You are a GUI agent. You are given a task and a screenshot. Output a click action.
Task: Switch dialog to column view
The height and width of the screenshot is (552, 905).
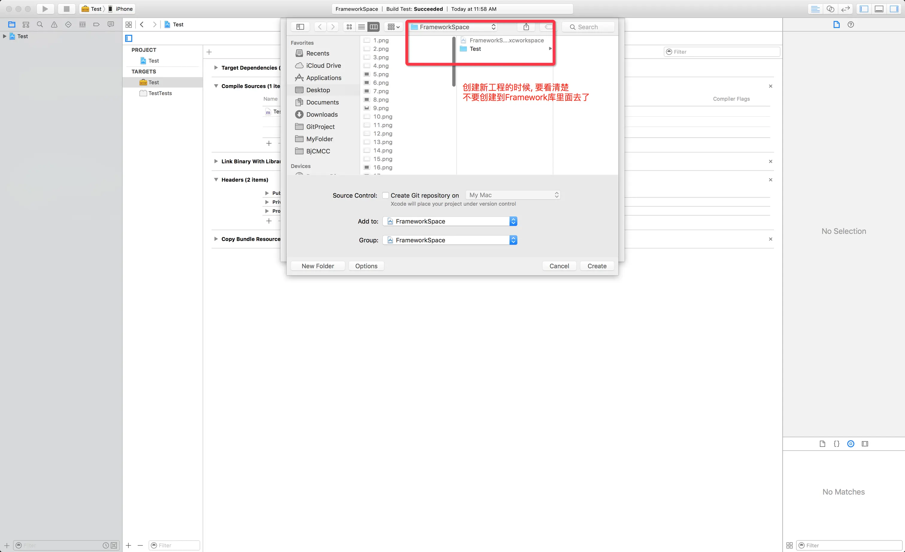(373, 27)
